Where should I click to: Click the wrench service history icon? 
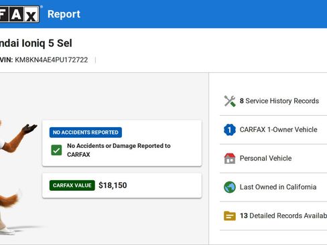coord(230,101)
